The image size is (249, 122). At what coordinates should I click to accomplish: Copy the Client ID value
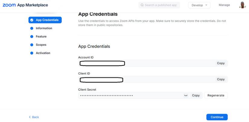(x=221, y=79)
